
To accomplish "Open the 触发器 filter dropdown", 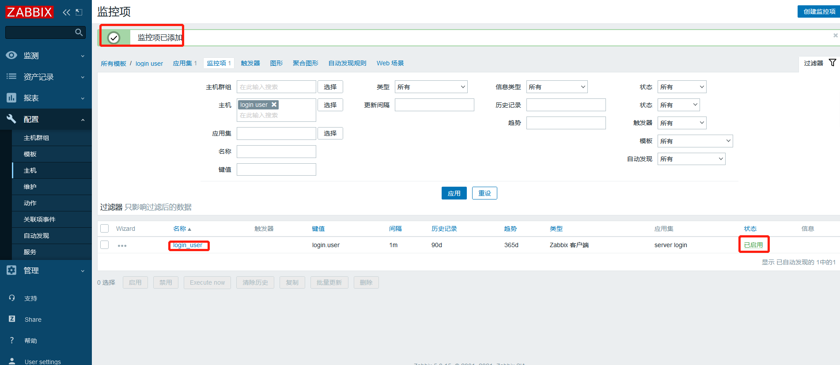I will click(682, 123).
